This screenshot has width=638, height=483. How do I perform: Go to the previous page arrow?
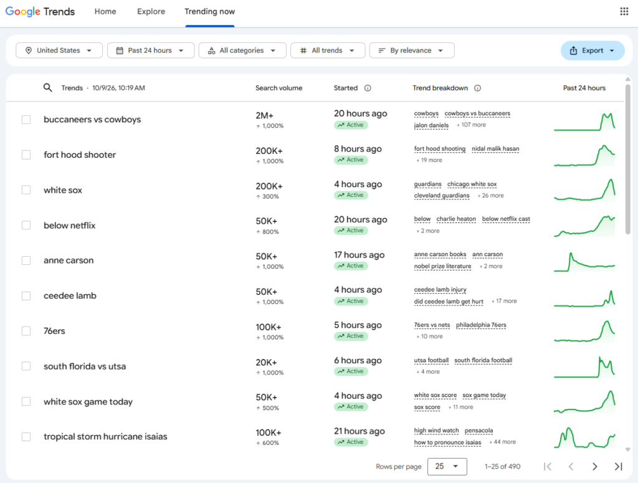click(571, 466)
